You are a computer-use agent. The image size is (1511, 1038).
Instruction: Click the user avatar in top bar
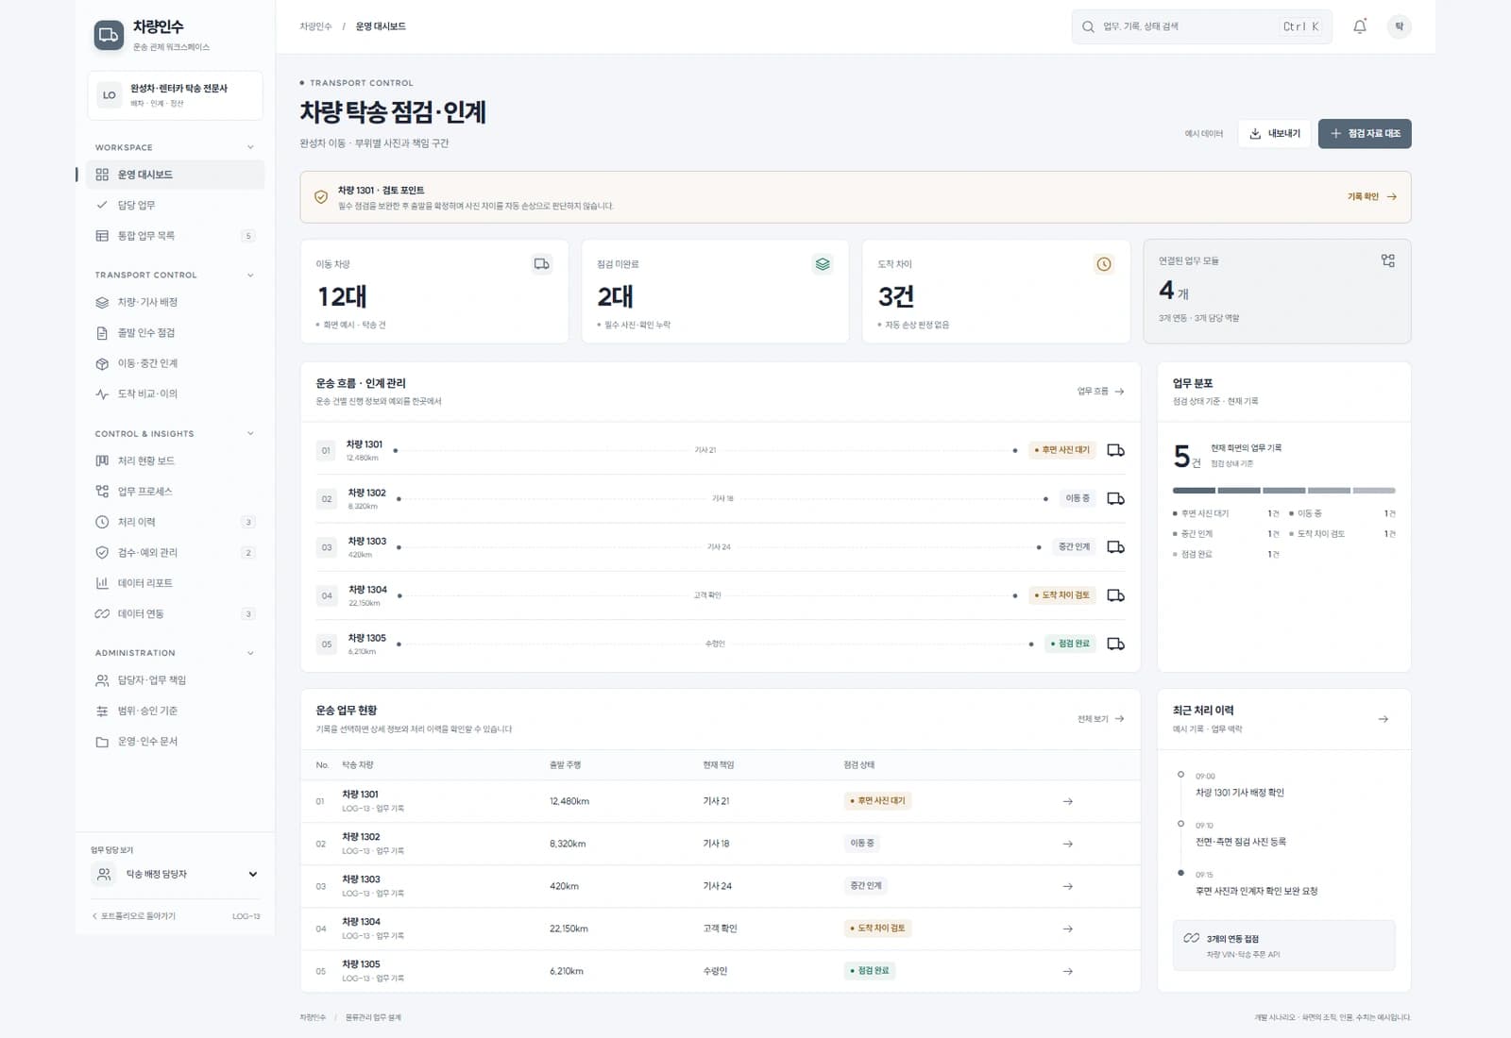[1399, 26]
